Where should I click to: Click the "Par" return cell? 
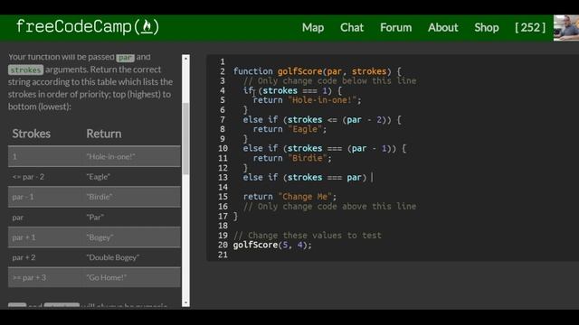click(x=95, y=217)
